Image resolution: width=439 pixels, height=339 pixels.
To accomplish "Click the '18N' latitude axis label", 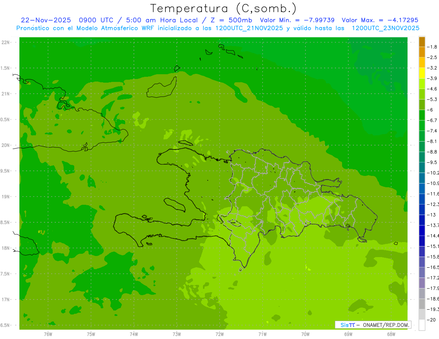I will pyautogui.click(x=5, y=248).
